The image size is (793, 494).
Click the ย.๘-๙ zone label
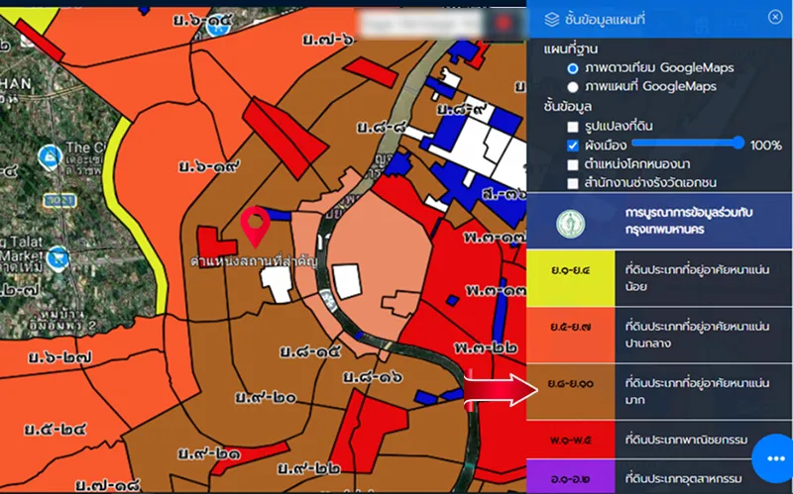tap(463, 109)
